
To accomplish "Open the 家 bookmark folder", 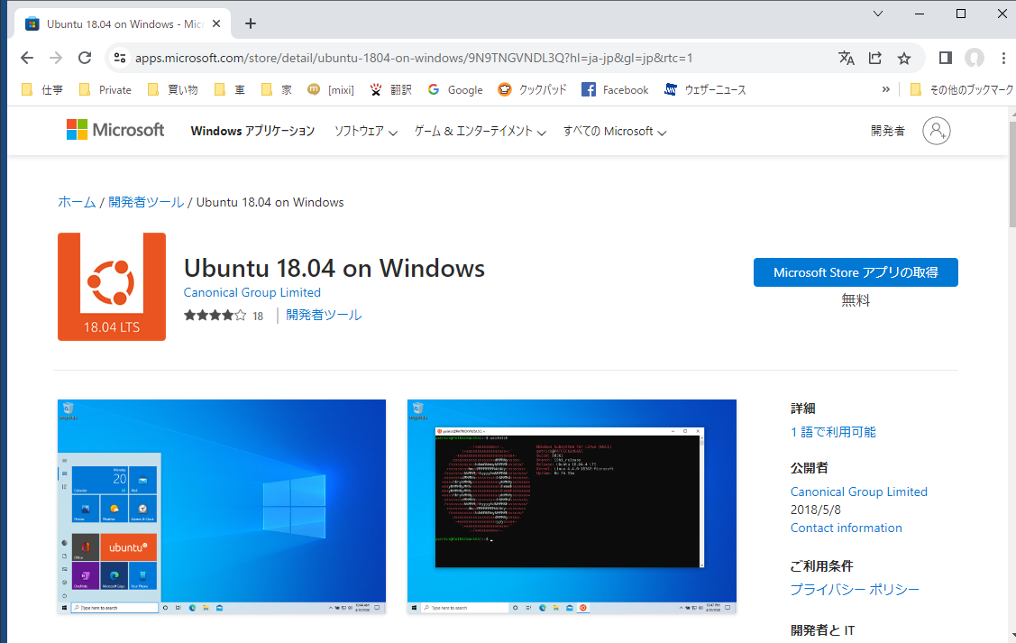I will tap(277, 89).
